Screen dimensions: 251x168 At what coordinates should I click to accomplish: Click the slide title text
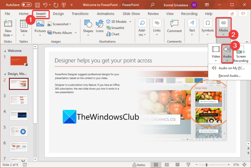click(x=103, y=61)
